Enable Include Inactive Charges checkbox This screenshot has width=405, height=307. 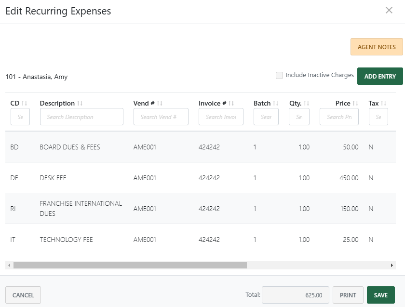[x=279, y=75]
